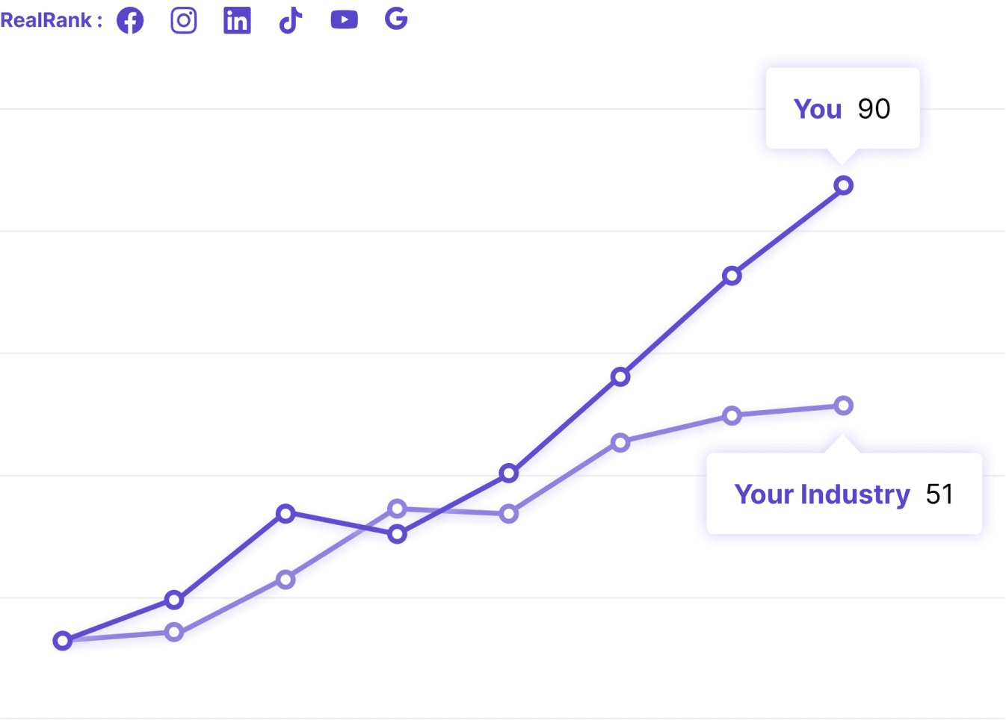Select the fourth (dip) point on the You line

(x=398, y=534)
